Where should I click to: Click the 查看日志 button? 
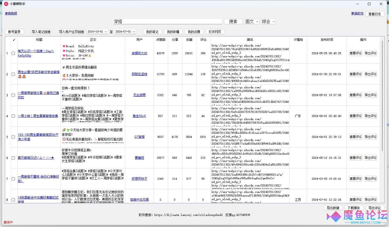tap(375, 14)
